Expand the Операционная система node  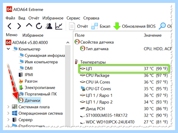(8, 113)
